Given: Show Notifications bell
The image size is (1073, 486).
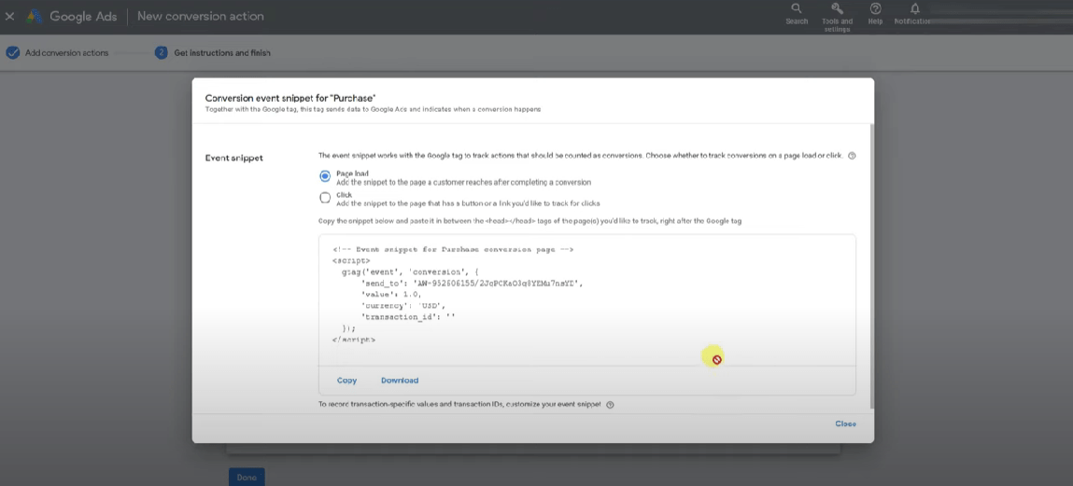Looking at the screenshot, I should point(914,9).
